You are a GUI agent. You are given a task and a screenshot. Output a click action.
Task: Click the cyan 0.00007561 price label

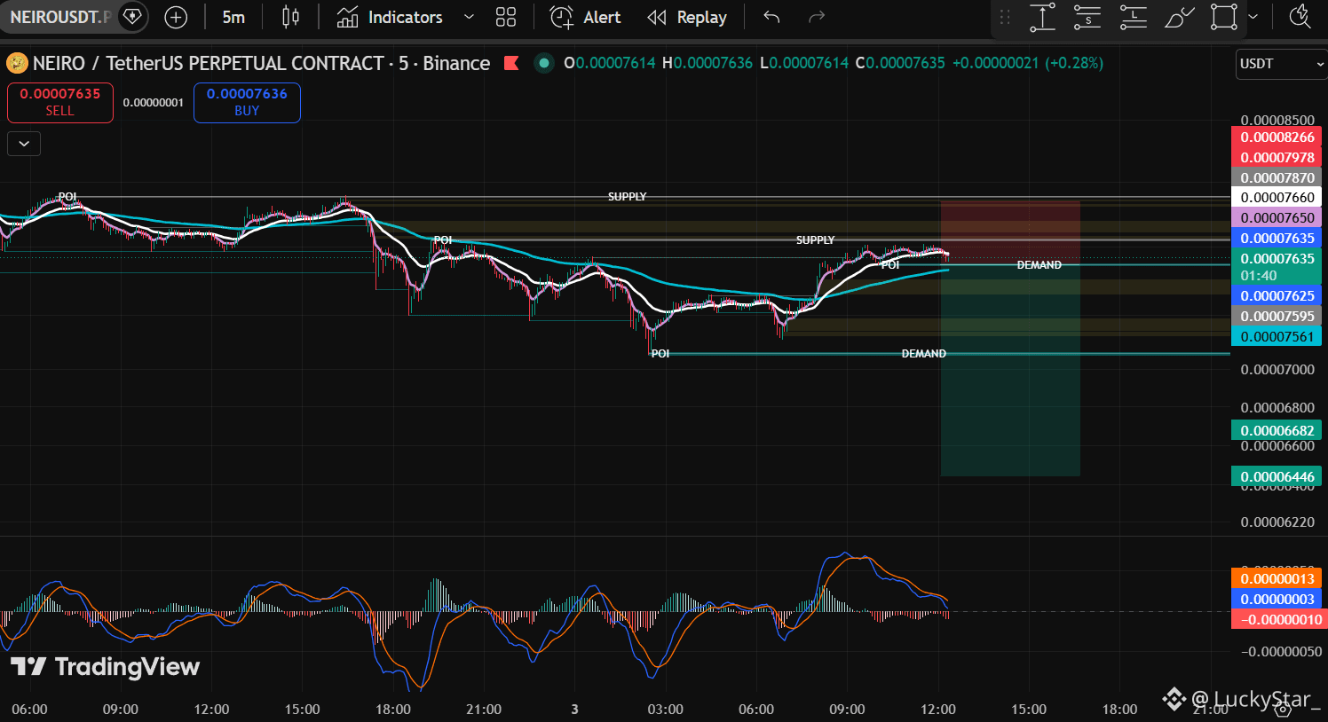click(x=1277, y=337)
